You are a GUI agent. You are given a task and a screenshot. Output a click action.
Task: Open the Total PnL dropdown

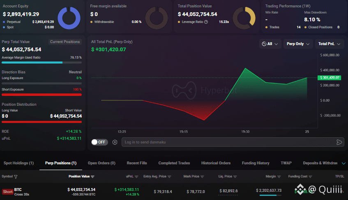pyautogui.click(x=330, y=44)
